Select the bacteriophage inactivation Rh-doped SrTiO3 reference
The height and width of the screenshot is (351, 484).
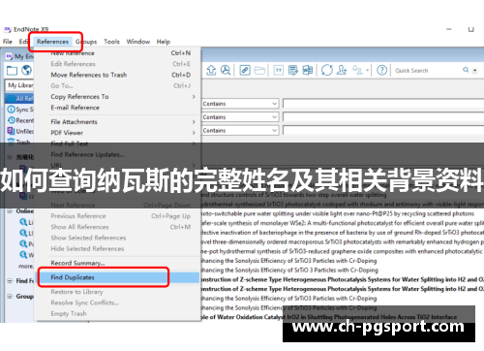pyautogui.click(x=342, y=233)
